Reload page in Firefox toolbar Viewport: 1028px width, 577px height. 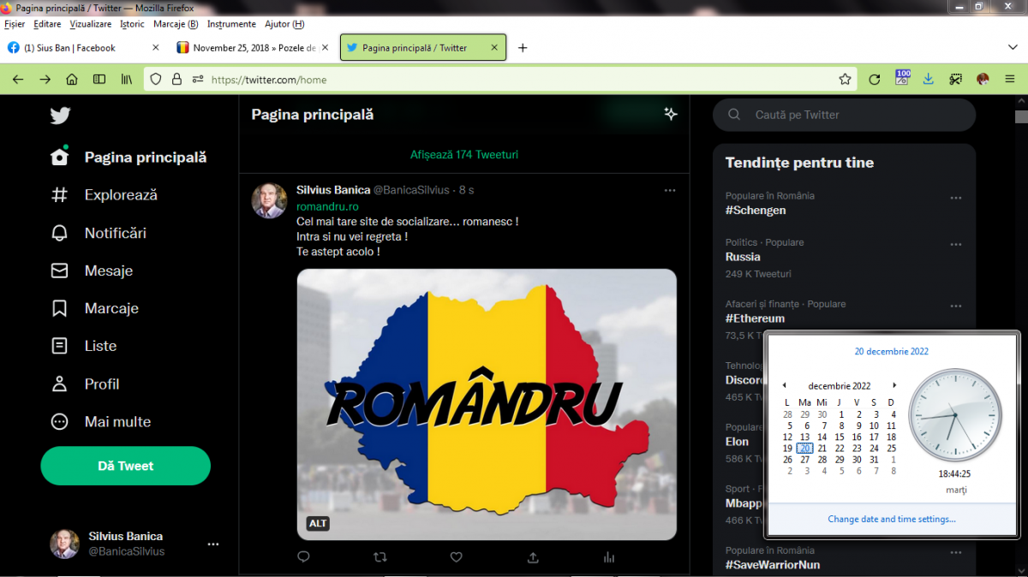pyautogui.click(x=874, y=80)
